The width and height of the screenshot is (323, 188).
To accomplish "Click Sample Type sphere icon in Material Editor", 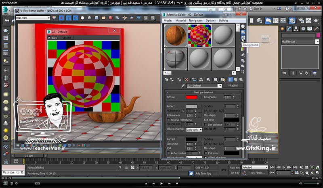I will point(243,26).
